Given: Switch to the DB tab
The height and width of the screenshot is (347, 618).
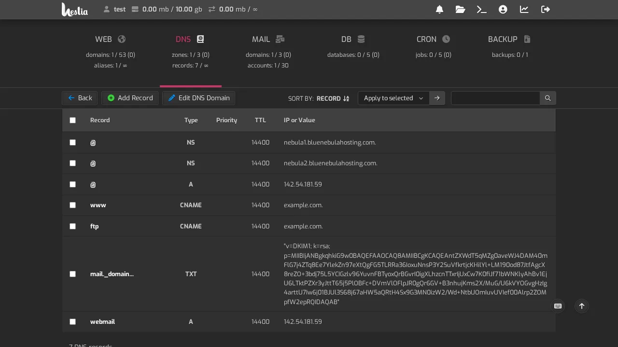Looking at the screenshot, I should (353, 53).
